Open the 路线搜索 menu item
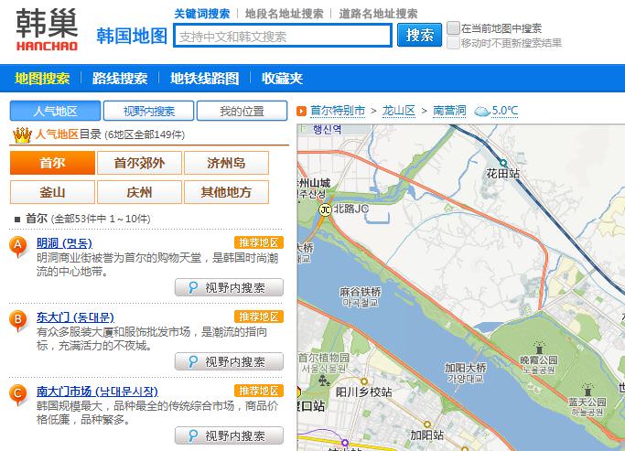This screenshot has height=451, width=625. (120, 78)
